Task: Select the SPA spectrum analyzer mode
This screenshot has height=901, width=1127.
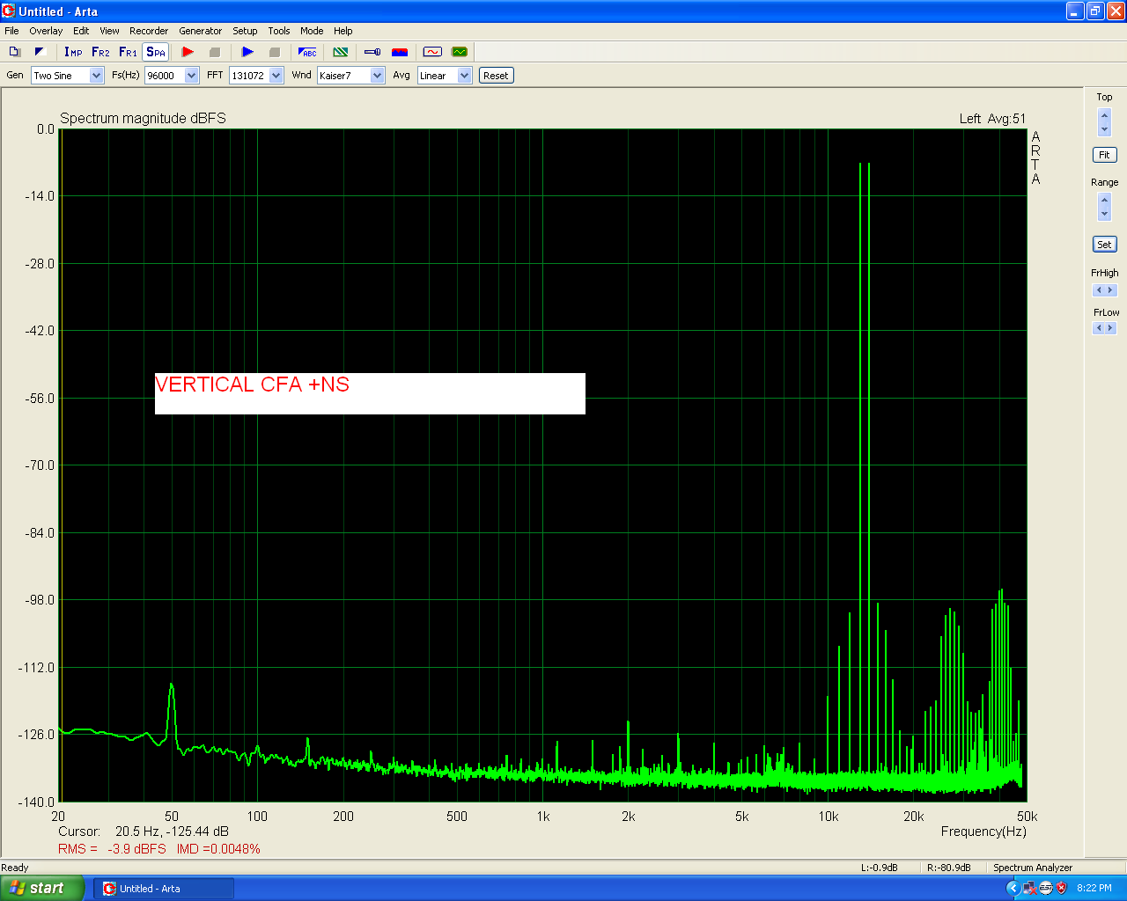Action: (156, 52)
